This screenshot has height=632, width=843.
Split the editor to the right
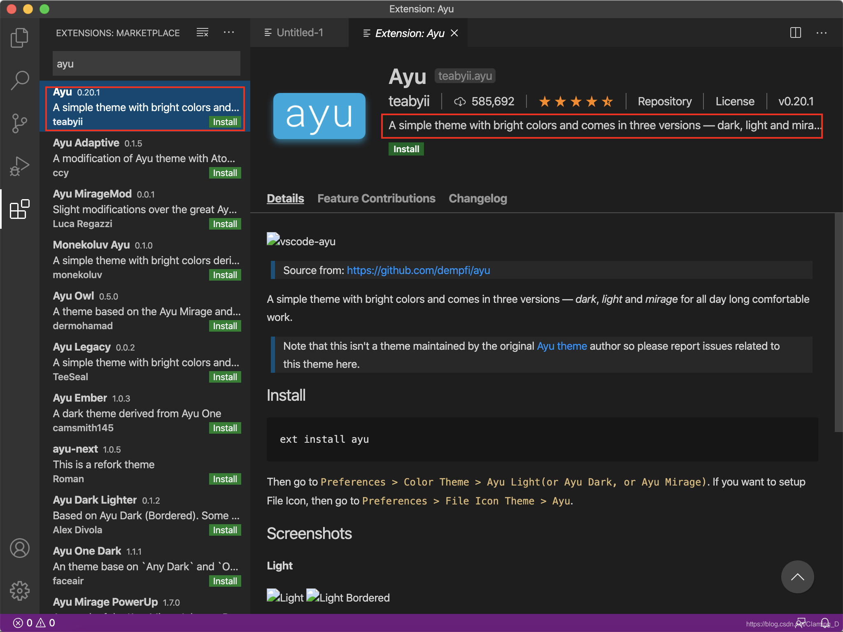coord(795,33)
